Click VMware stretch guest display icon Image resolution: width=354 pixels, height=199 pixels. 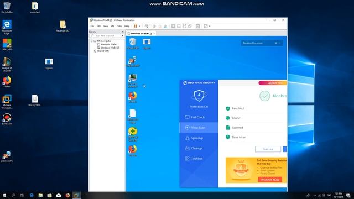click(x=206, y=26)
